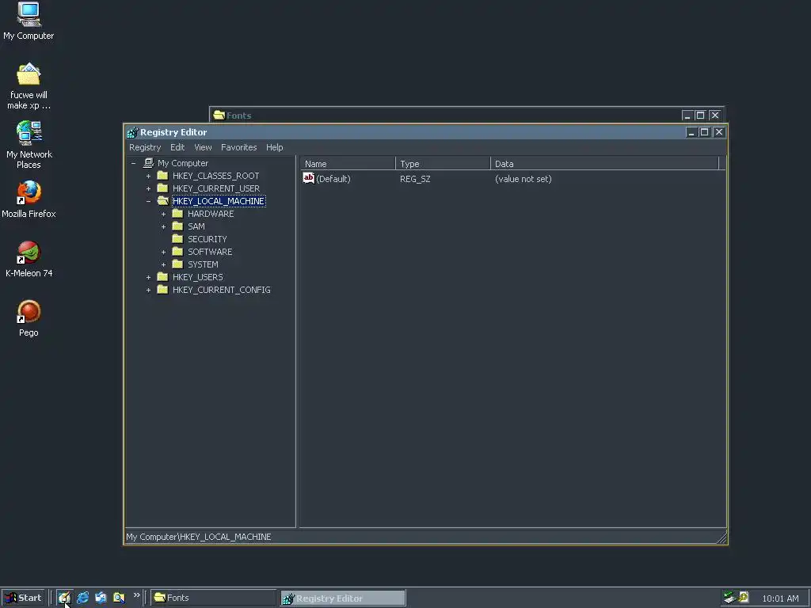Click the Start button

click(x=23, y=598)
